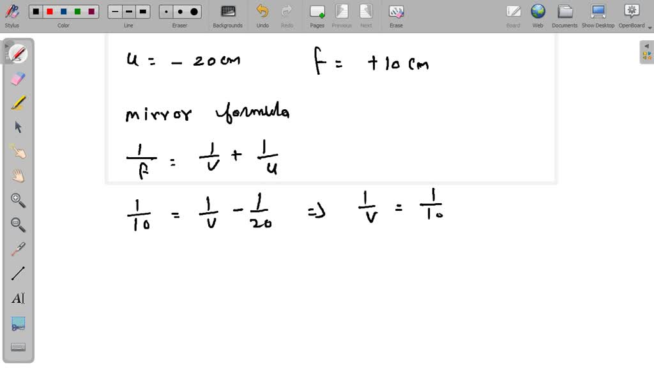
Task: Select the Write Text tool
Action: 18,298
